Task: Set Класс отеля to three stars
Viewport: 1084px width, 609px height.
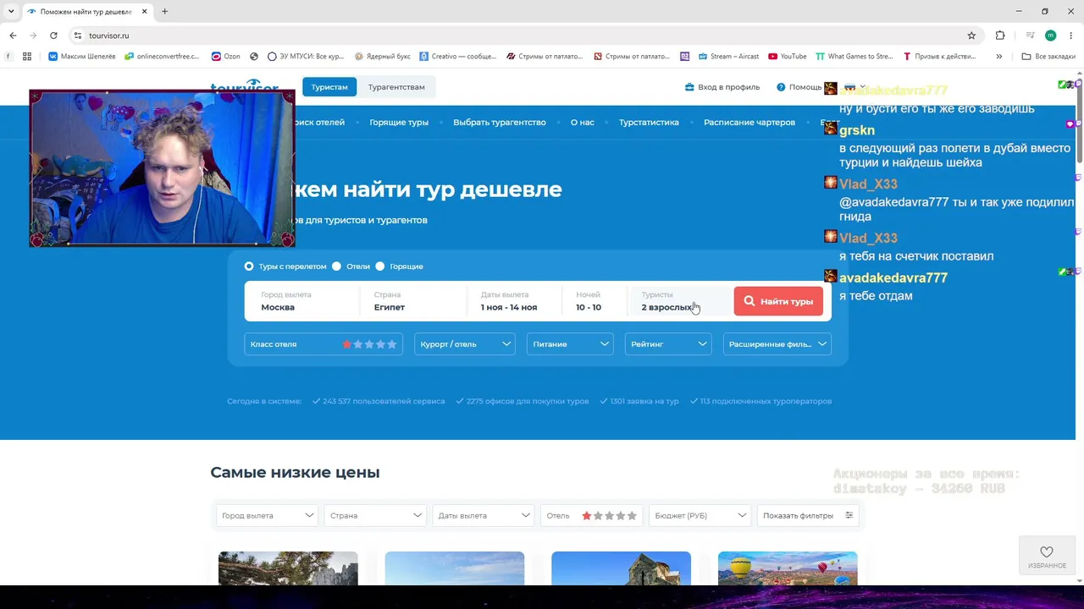Action: 369,344
